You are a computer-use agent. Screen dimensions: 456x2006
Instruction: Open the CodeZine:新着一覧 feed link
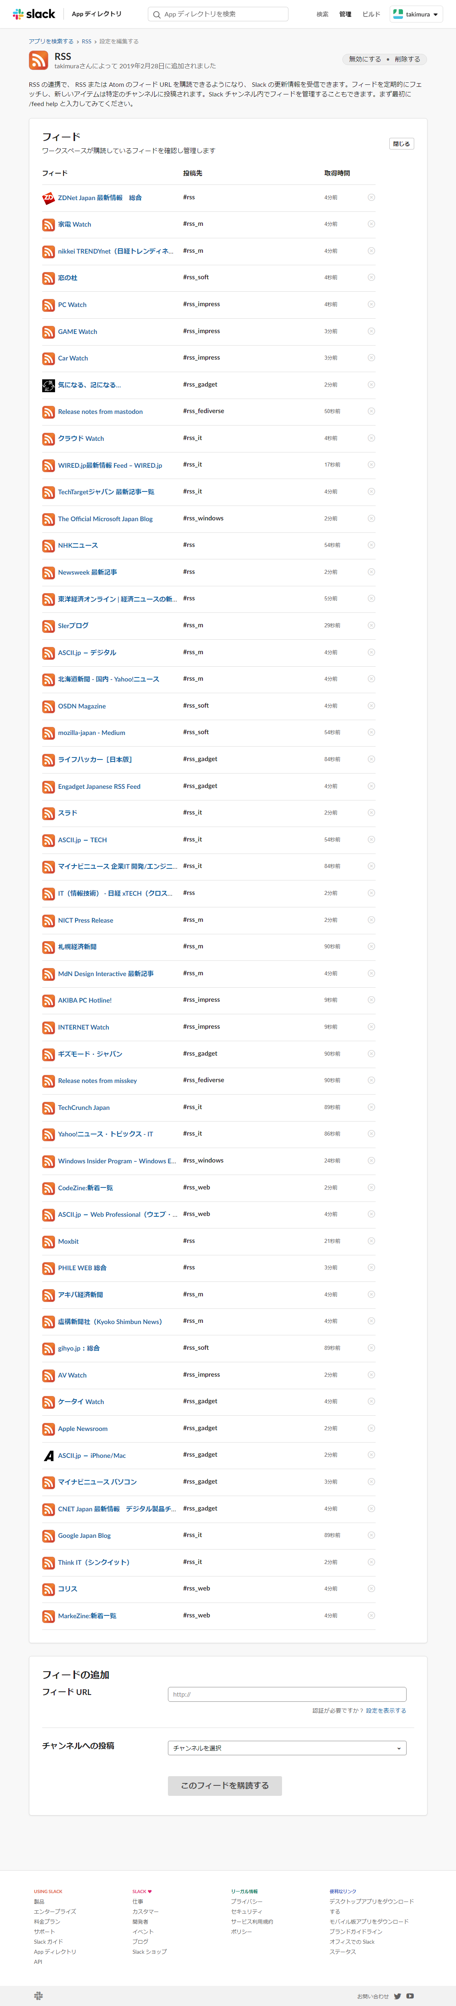(x=86, y=1187)
